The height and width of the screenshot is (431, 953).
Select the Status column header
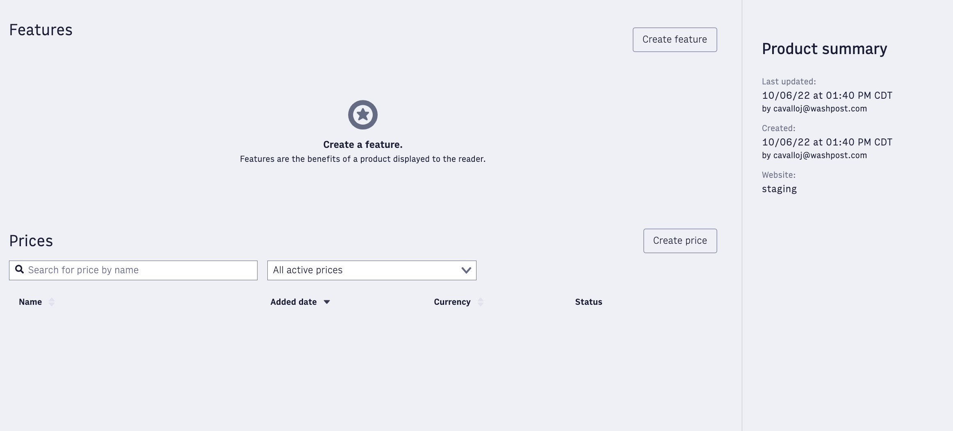coord(588,302)
